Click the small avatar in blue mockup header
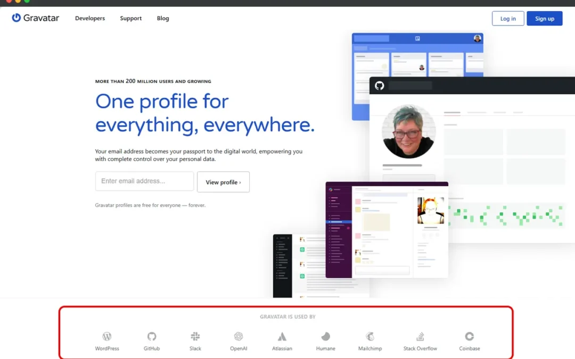This screenshot has width=575, height=359. (x=477, y=38)
